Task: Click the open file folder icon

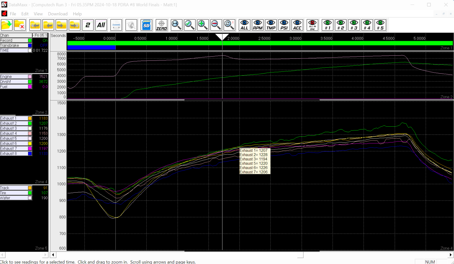Action: [7, 25]
